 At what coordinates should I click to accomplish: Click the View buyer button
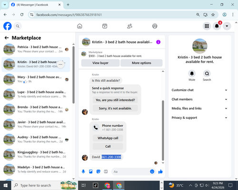[100, 63]
